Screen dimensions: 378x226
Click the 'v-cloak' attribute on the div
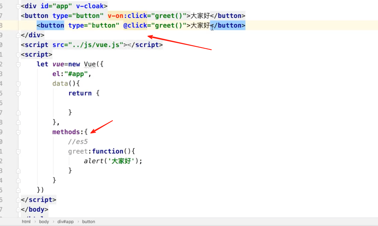(x=90, y=6)
